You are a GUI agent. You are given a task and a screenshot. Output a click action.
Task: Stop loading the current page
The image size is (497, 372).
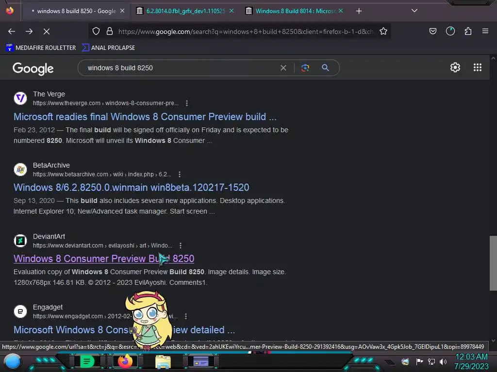click(x=47, y=31)
